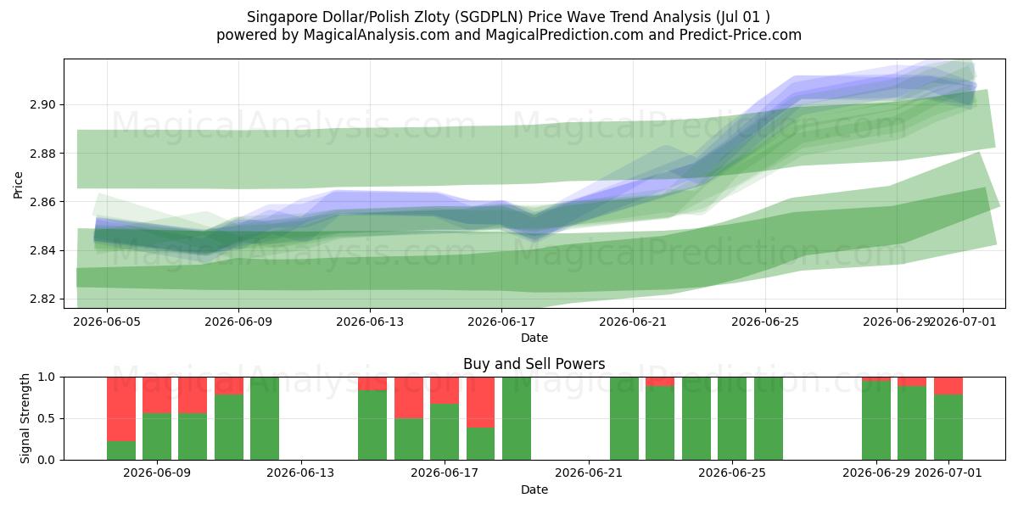The height and width of the screenshot is (509, 1018).
Task: Click the green segment of the 2026-06-29 bar
Action: [x=875, y=421]
